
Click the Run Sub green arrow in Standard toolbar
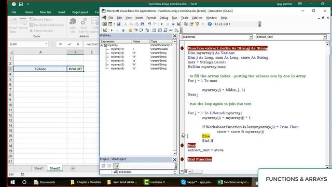click(x=162, y=24)
